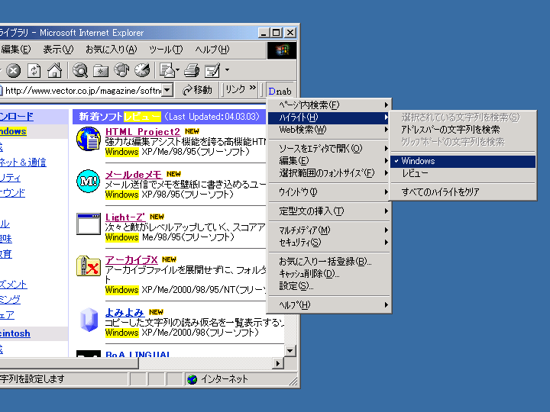Expand the ウインドウ(I) submenu
Image resolution: width=550 pixels, height=412 pixels.
tap(329, 192)
